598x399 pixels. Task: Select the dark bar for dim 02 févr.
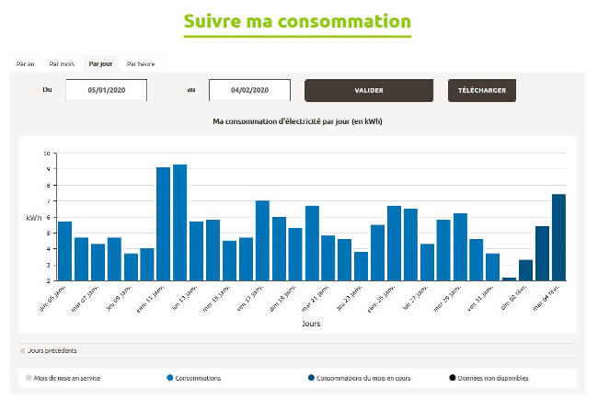coord(526,270)
